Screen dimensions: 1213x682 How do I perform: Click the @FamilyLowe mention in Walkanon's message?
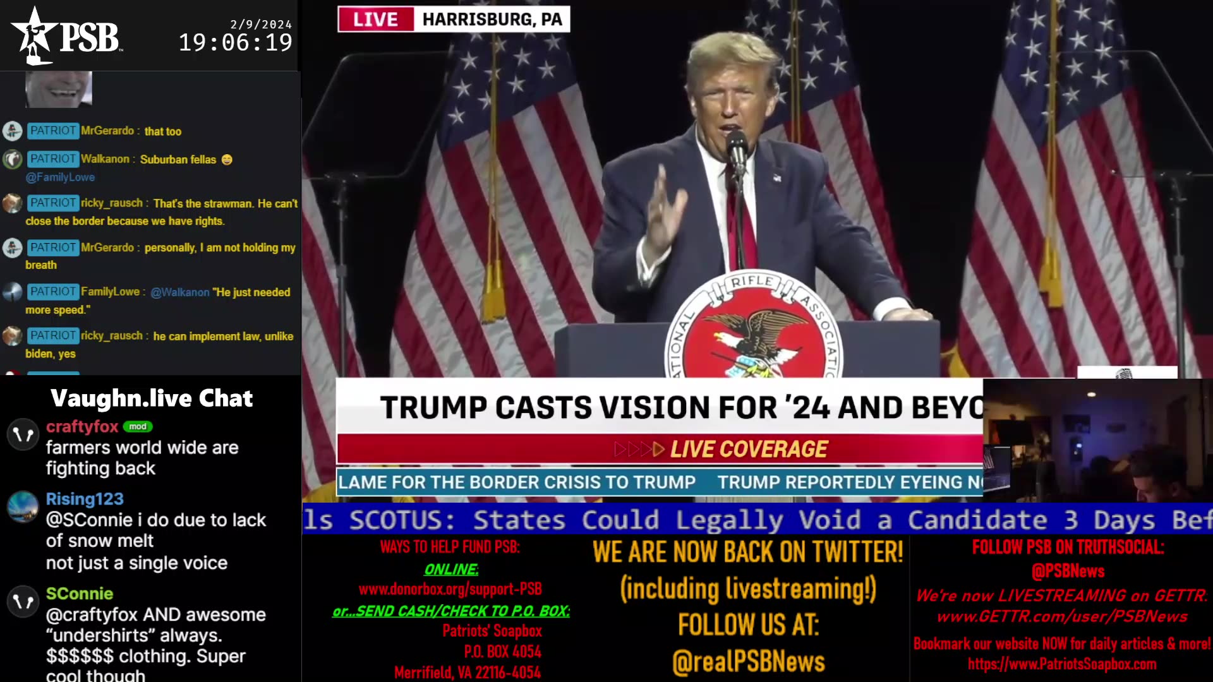pyautogui.click(x=60, y=177)
